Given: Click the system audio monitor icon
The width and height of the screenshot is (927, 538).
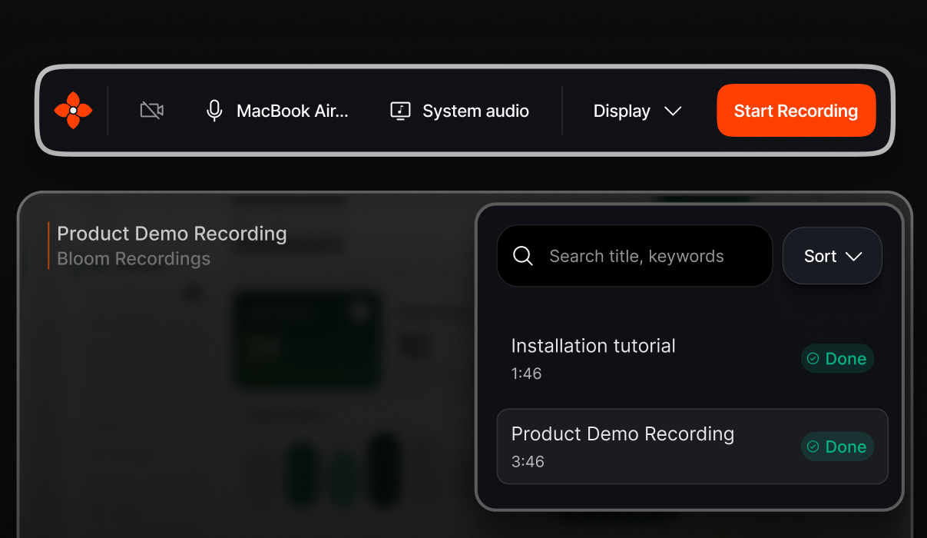Looking at the screenshot, I should tap(400, 111).
